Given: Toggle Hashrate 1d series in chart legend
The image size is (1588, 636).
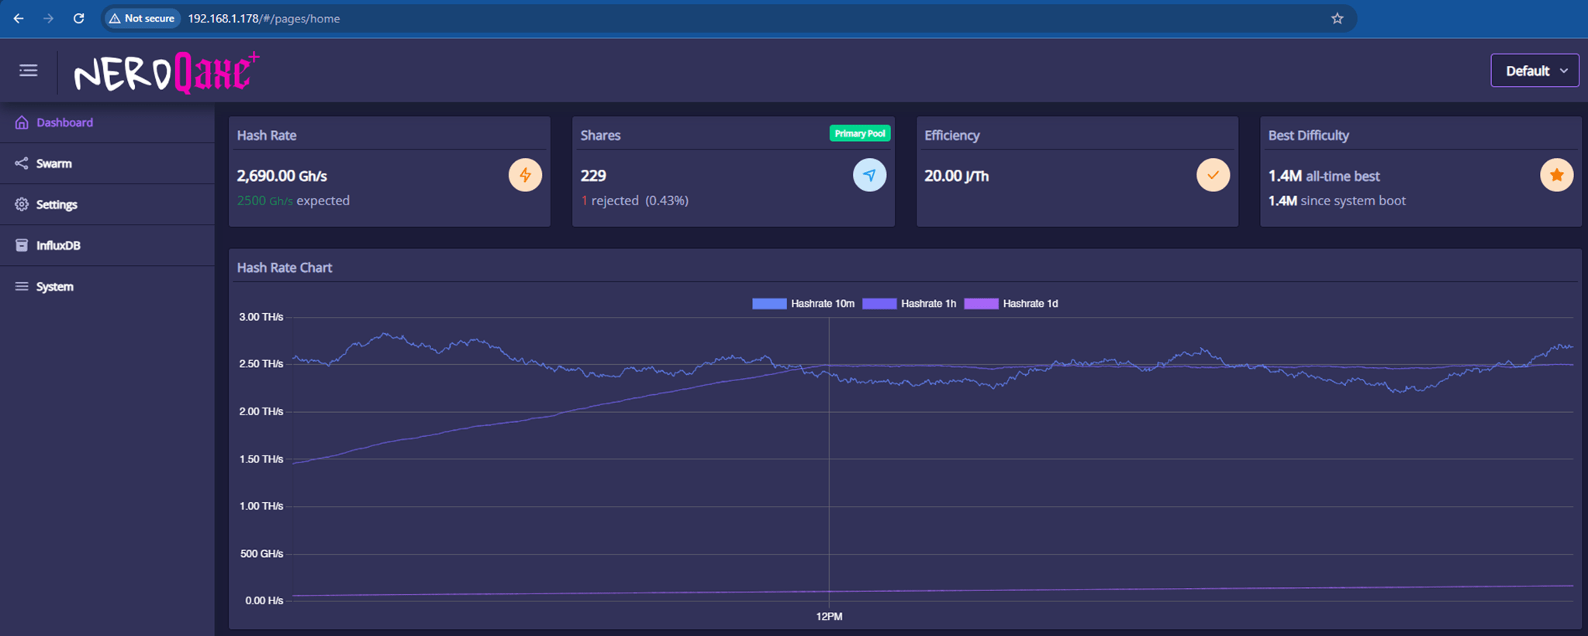Looking at the screenshot, I should (x=1011, y=304).
